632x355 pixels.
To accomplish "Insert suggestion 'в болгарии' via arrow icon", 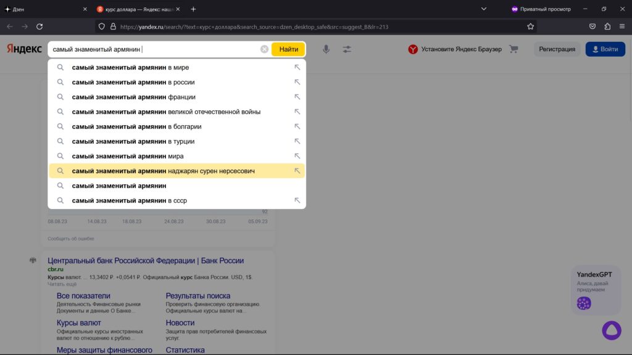I will [297, 126].
